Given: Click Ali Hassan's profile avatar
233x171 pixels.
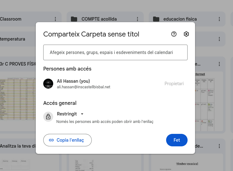Looking at the screenshot, I should coord(48,84).
